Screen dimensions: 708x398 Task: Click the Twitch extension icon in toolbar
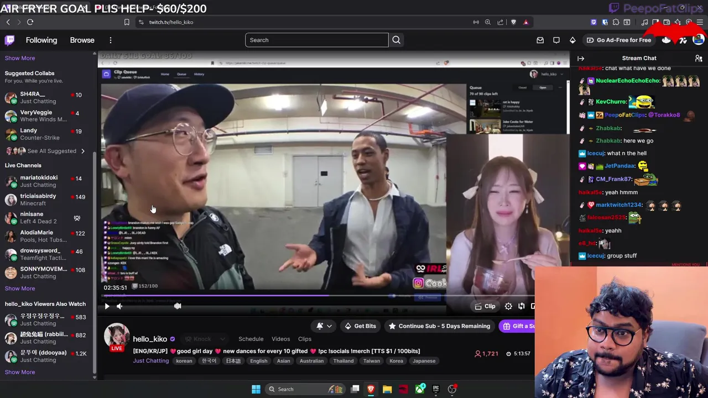click(x=594, y=22)
